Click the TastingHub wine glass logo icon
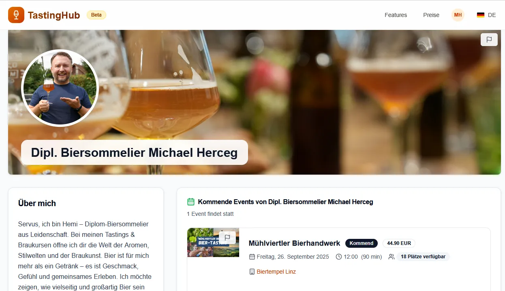Viewport: 505px width, 291px height. (16, 15)
